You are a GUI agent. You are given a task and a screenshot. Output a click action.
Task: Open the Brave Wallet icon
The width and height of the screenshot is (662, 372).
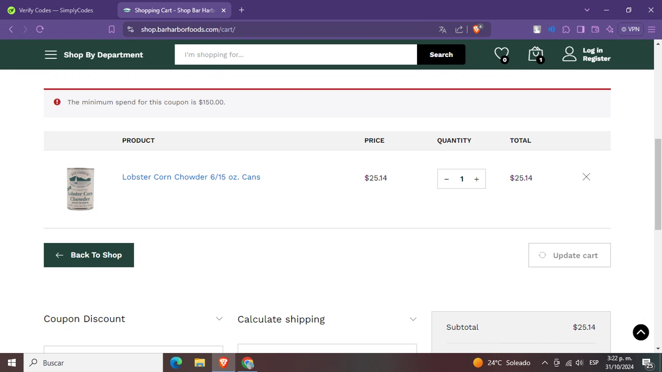(595, 30)
